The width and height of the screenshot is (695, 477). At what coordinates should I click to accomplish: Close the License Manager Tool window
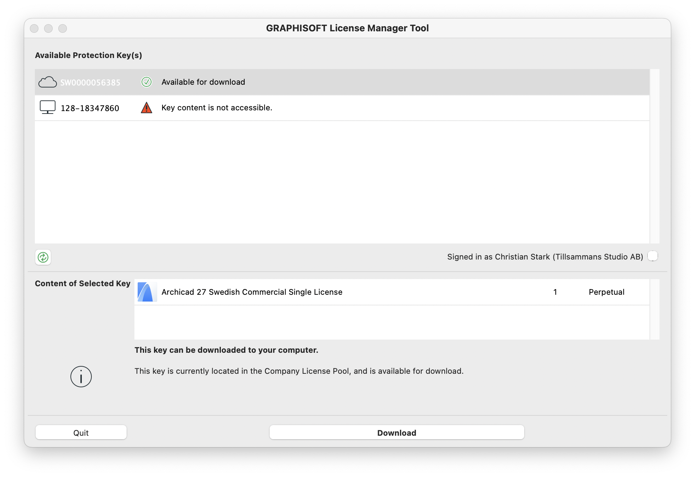(x=34, y=28)
